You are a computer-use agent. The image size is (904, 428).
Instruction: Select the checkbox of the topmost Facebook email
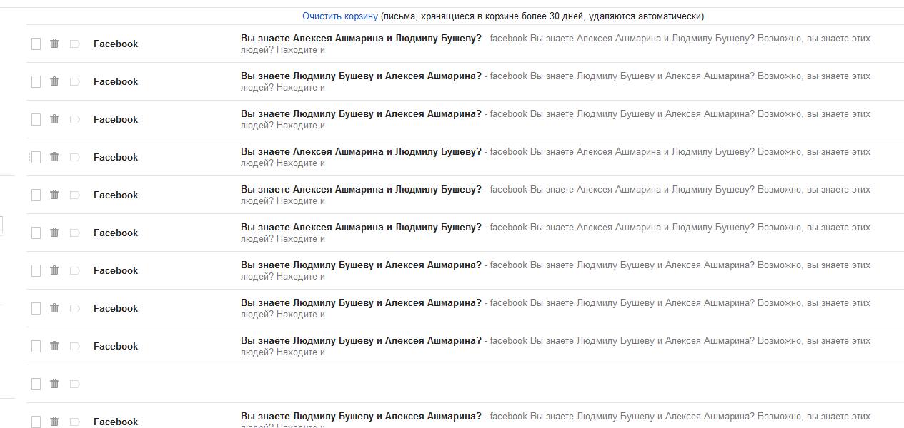tap(36, 44)
